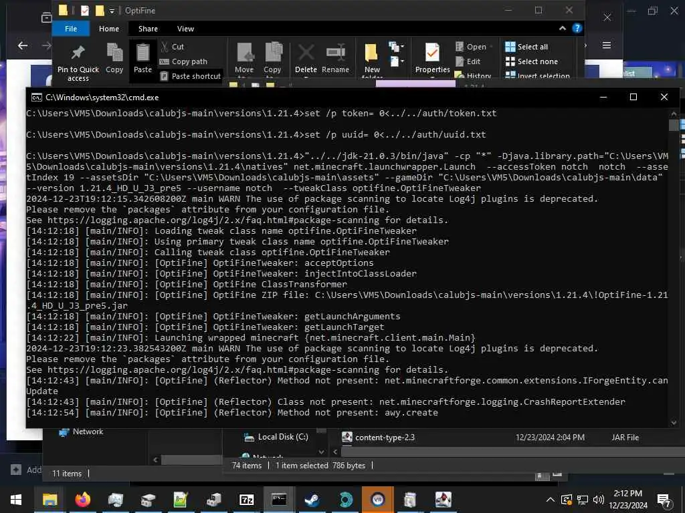Image resolution: width=685 pixels, height=513 pixels.
Task: Maximize the cmd.exe window
Action: coord(633,97)
